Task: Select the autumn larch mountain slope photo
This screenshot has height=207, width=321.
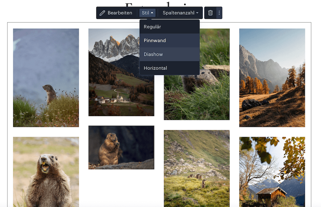Action: (x=272, y=78)
